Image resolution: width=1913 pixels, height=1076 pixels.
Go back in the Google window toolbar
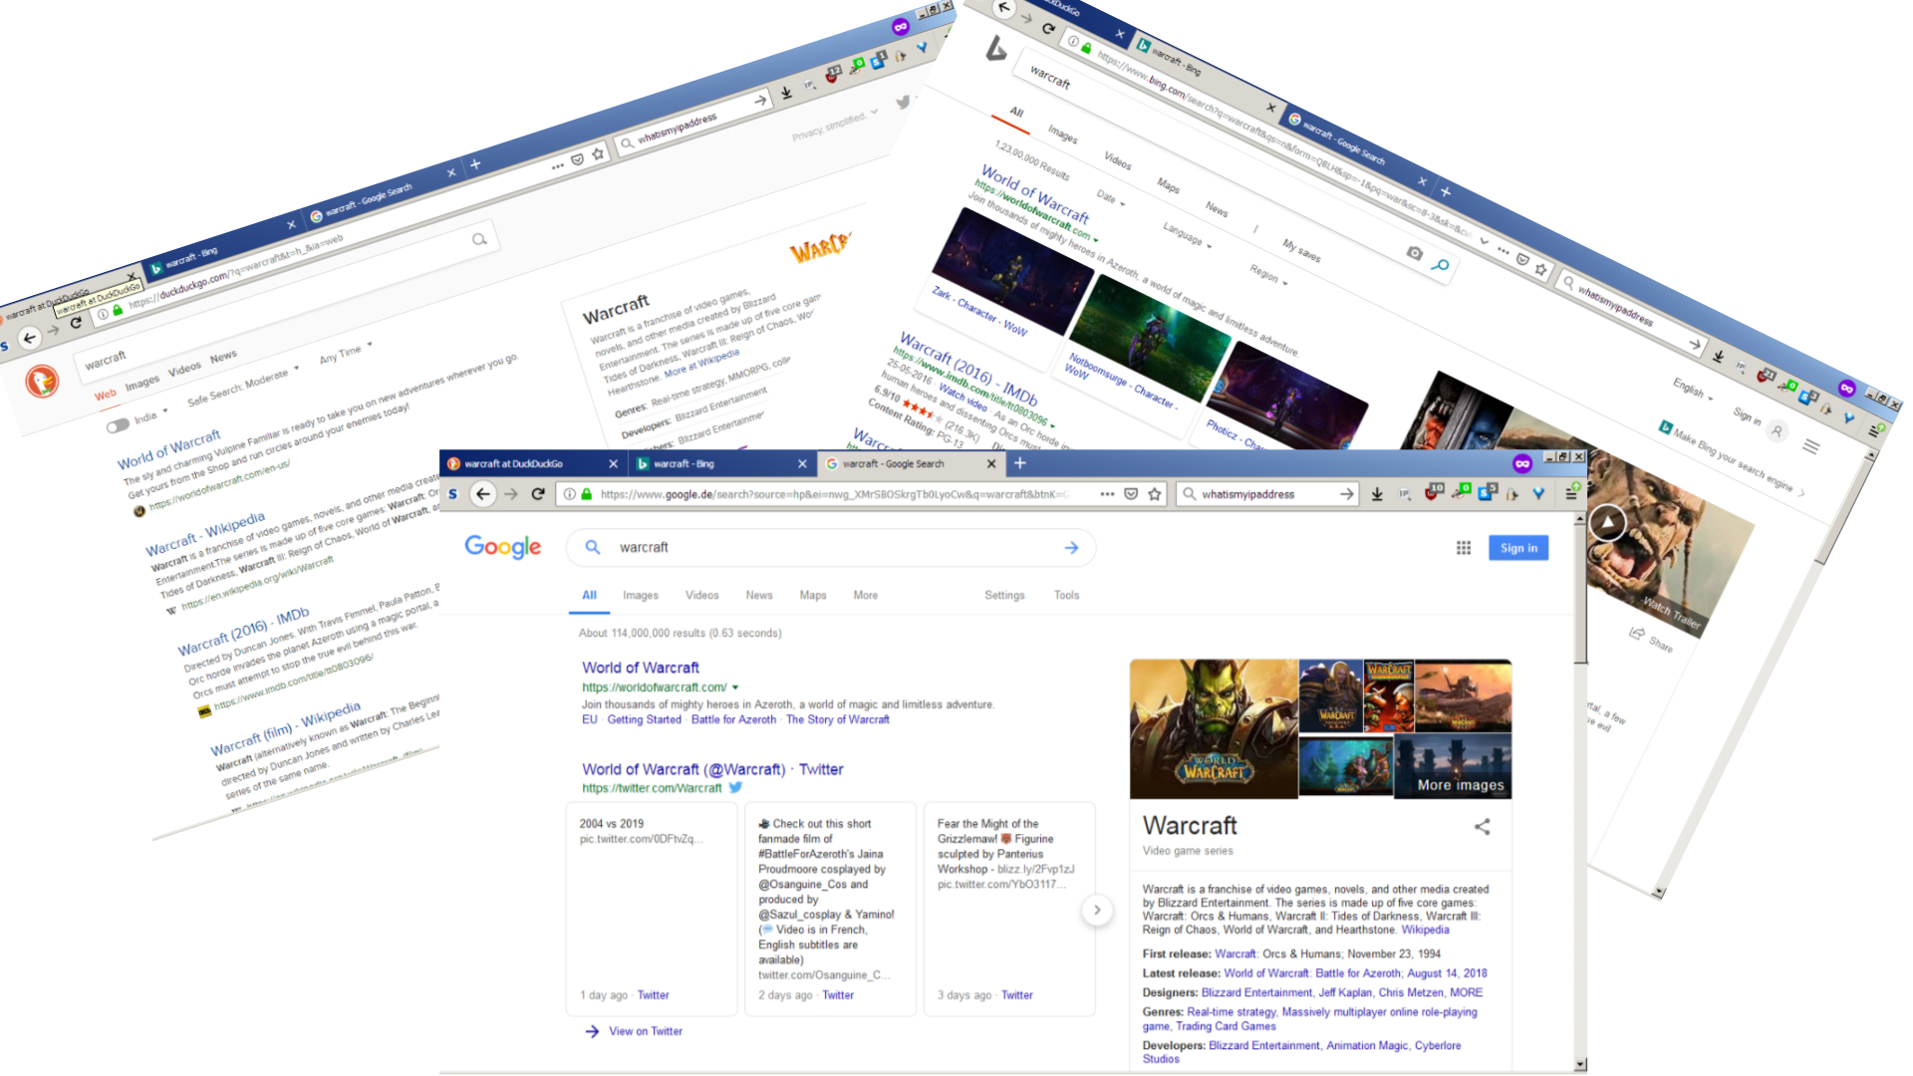pos(483,494)
